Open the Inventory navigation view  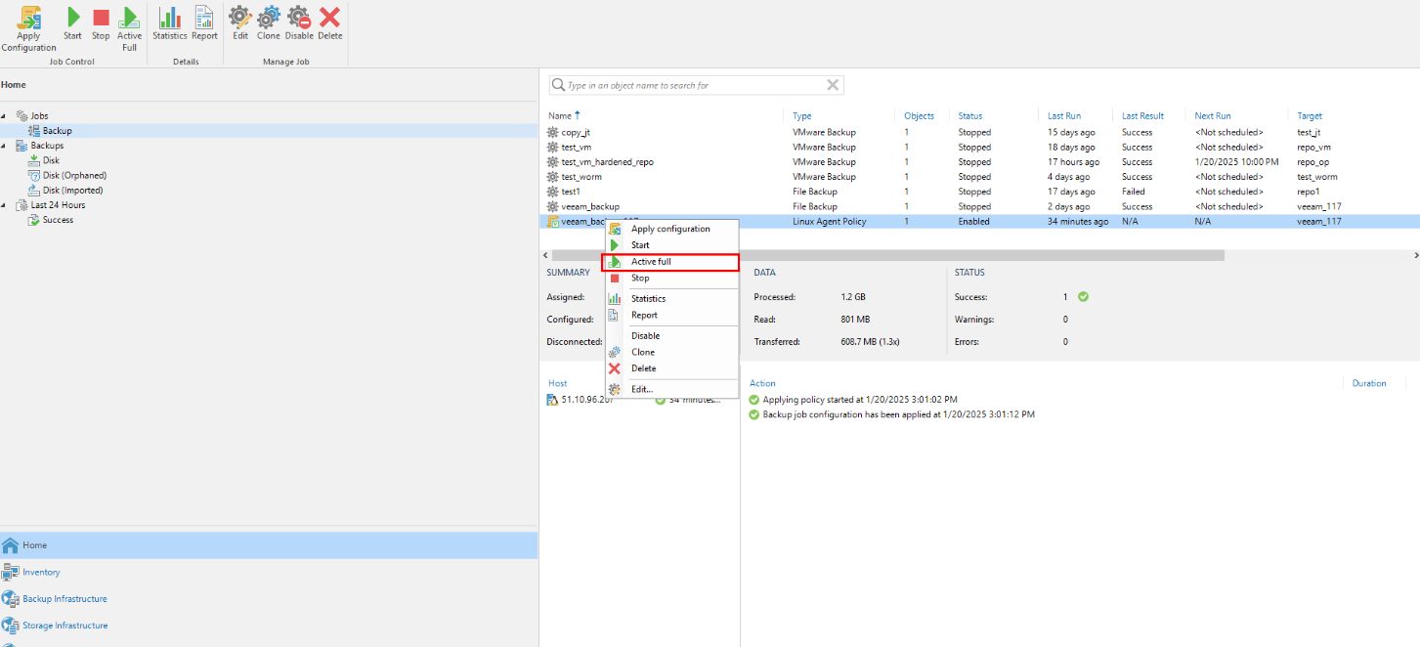(41, 573)
